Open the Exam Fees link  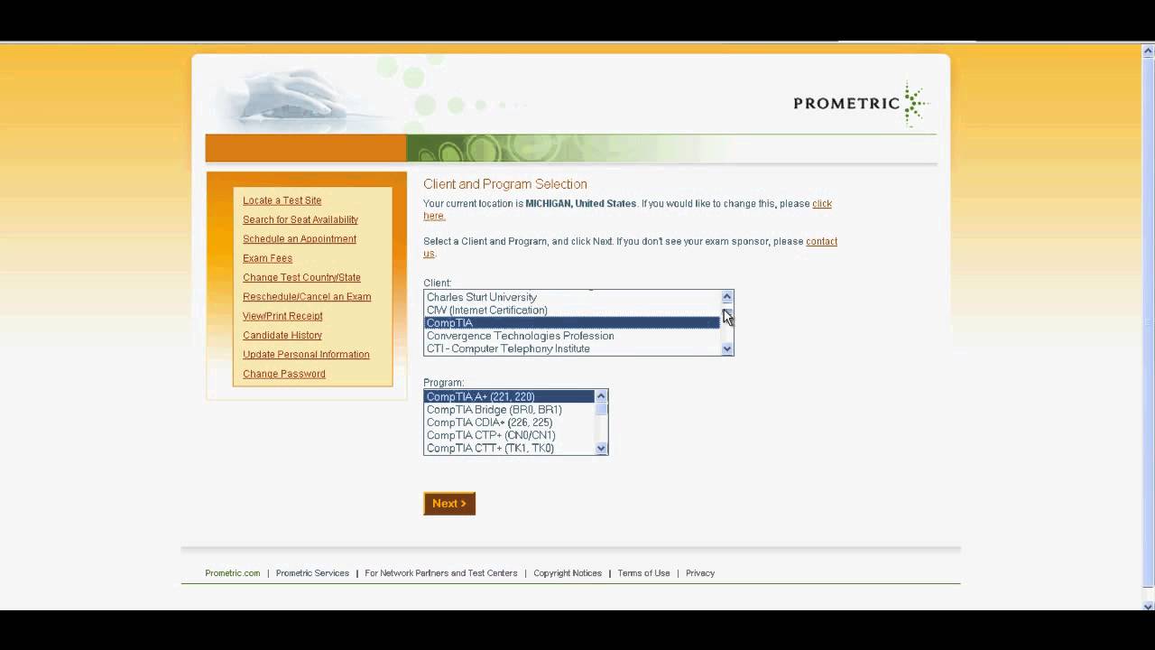pyautogui.click(x=267, y=258)
